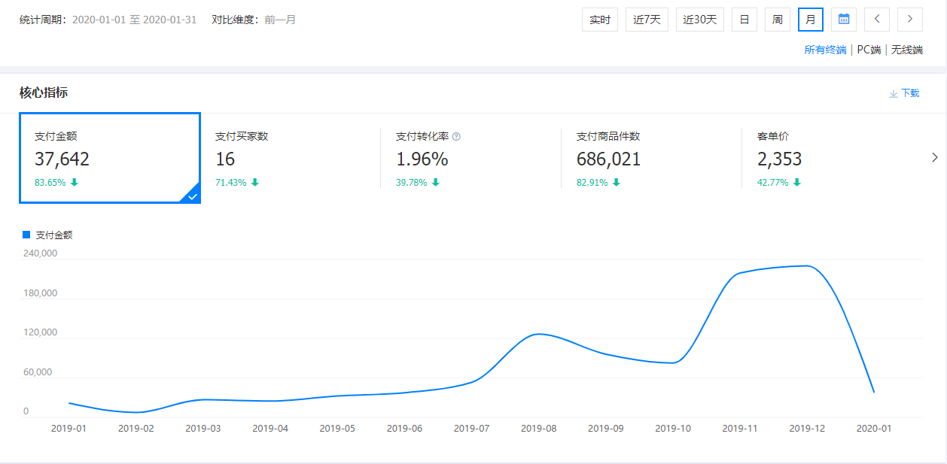Screen dimensions: 947x464
Task: Select the 支付买家数 metric card
Action: [290, 158]
